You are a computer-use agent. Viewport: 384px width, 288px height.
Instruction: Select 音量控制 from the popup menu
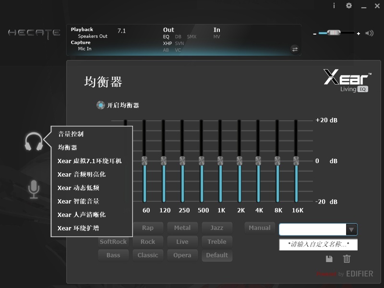(x=71, y=134)
